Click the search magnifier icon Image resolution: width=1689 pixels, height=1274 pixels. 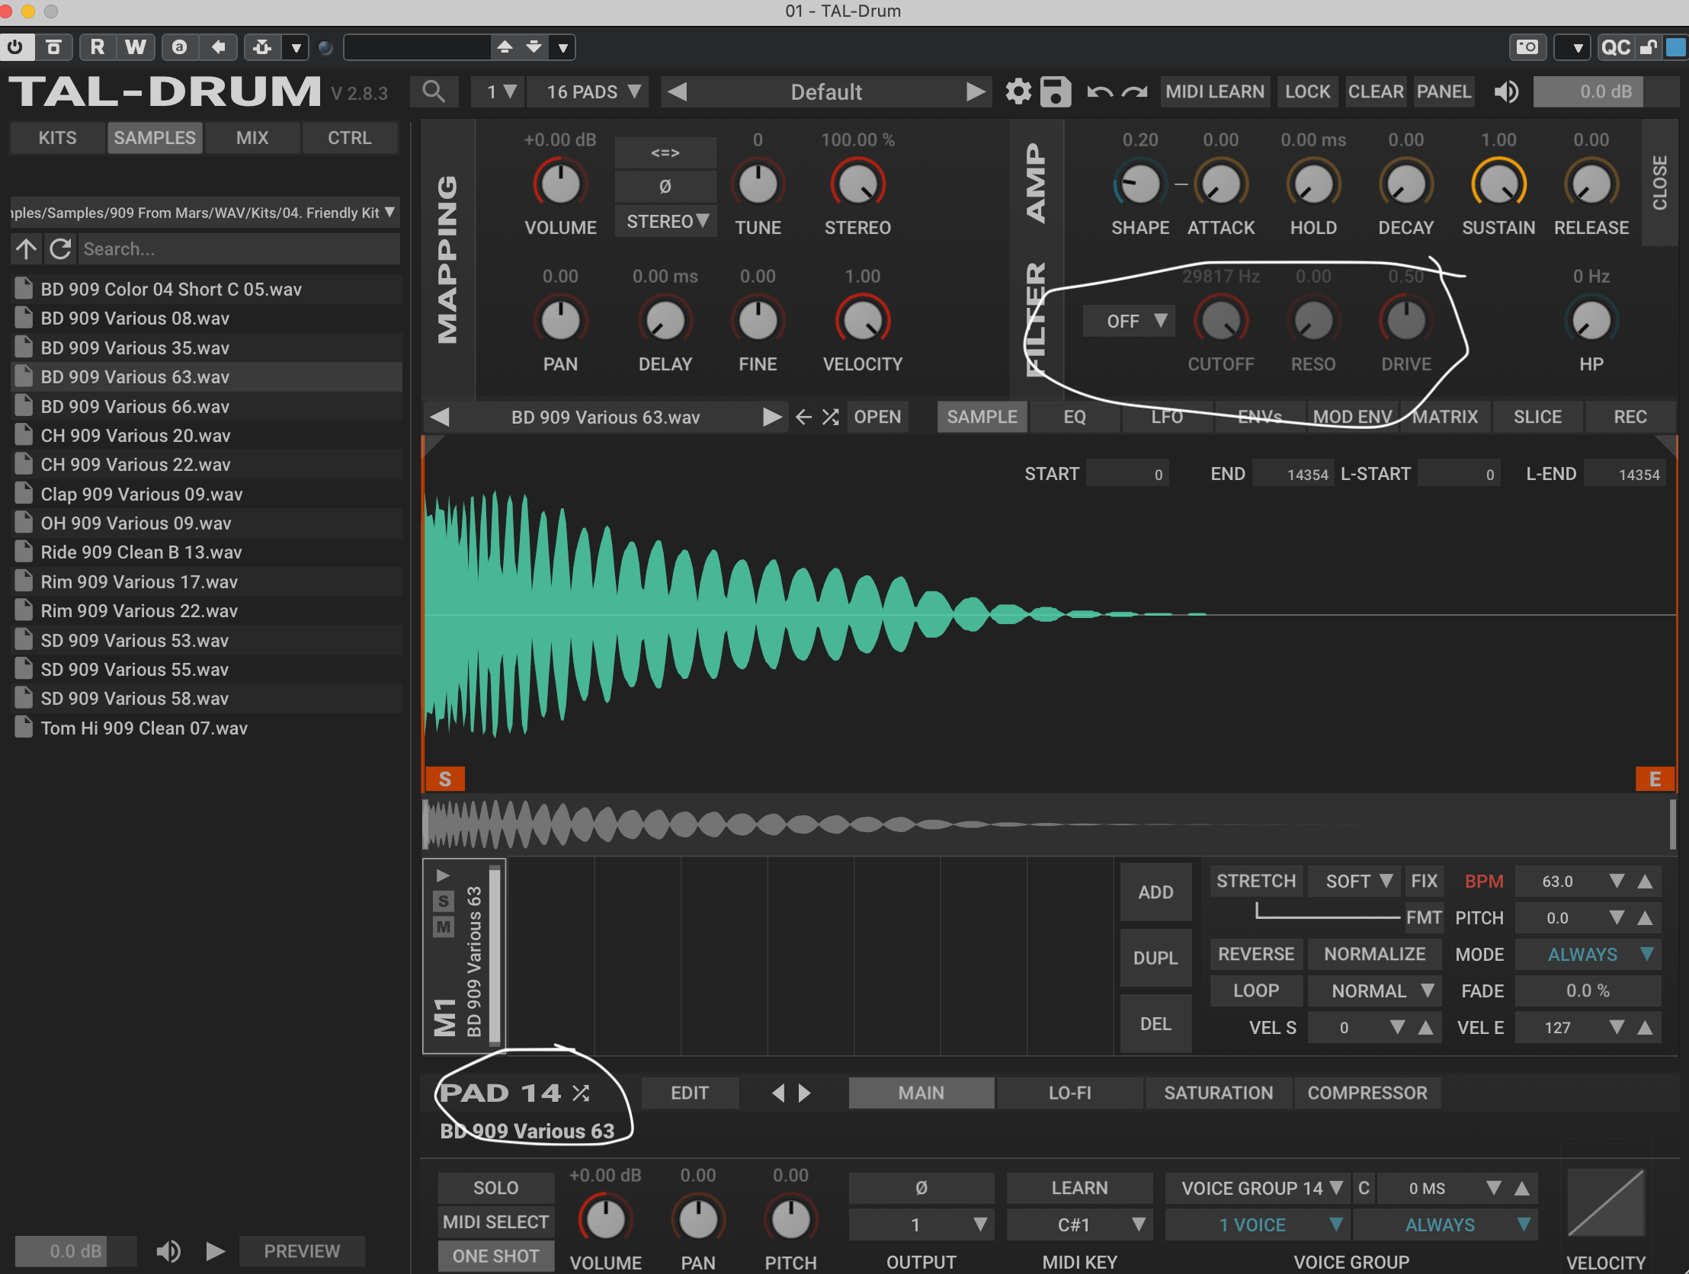coord(434,91)
